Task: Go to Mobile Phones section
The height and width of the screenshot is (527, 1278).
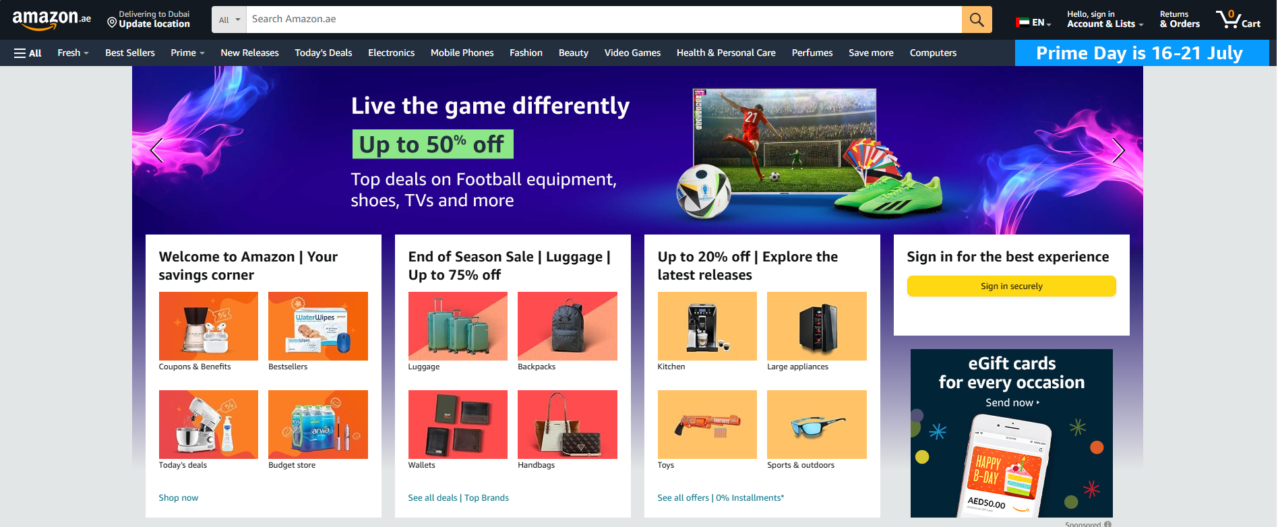Action: (x=462, y=53)
